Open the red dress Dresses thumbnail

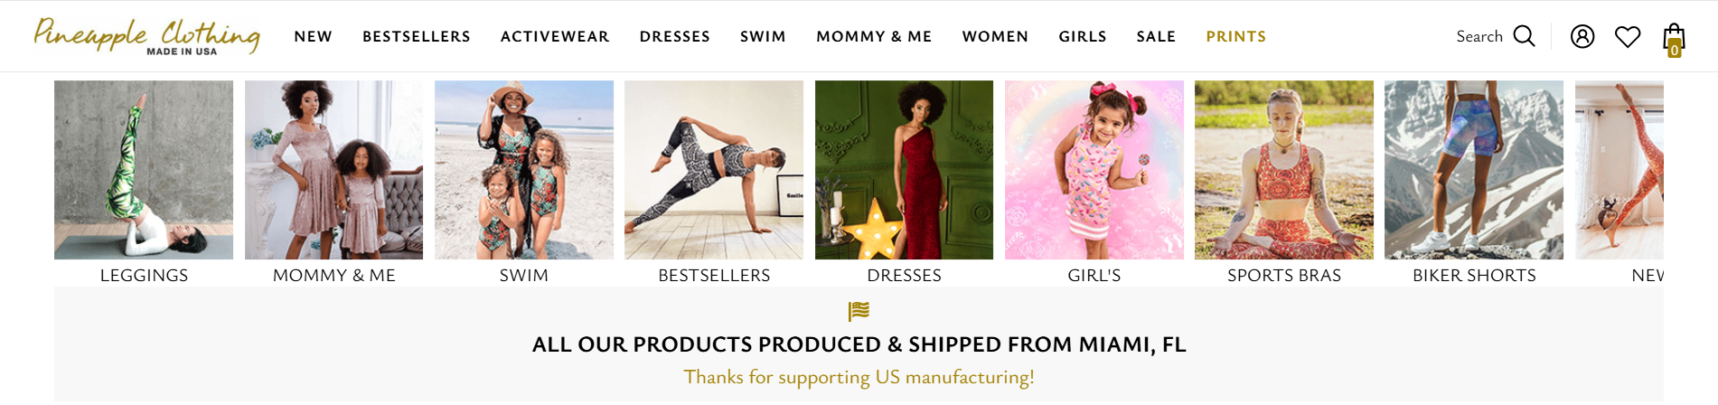tap(904, 170)
